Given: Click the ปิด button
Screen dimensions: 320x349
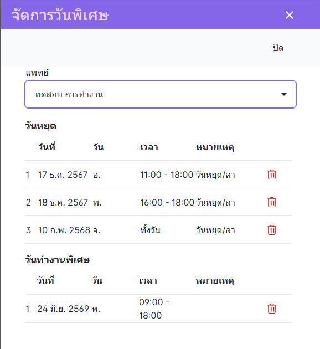Looking at the screenshot, I should [x=278, y=48].
